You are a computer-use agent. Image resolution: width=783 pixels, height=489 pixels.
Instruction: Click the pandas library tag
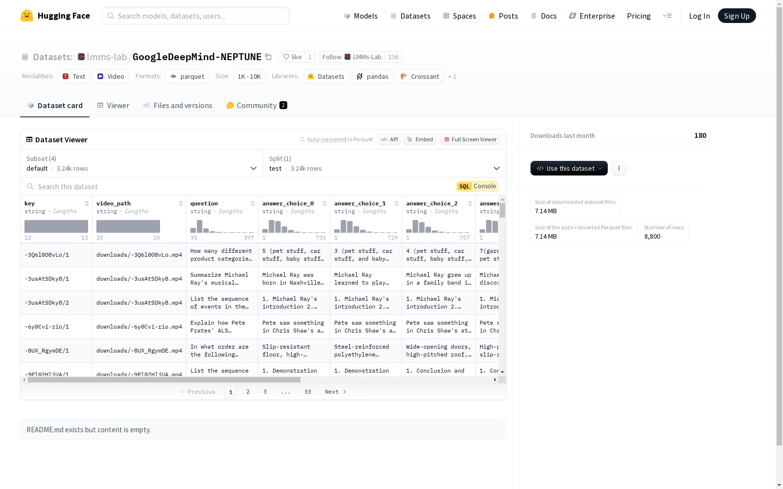tap(372, 76)
